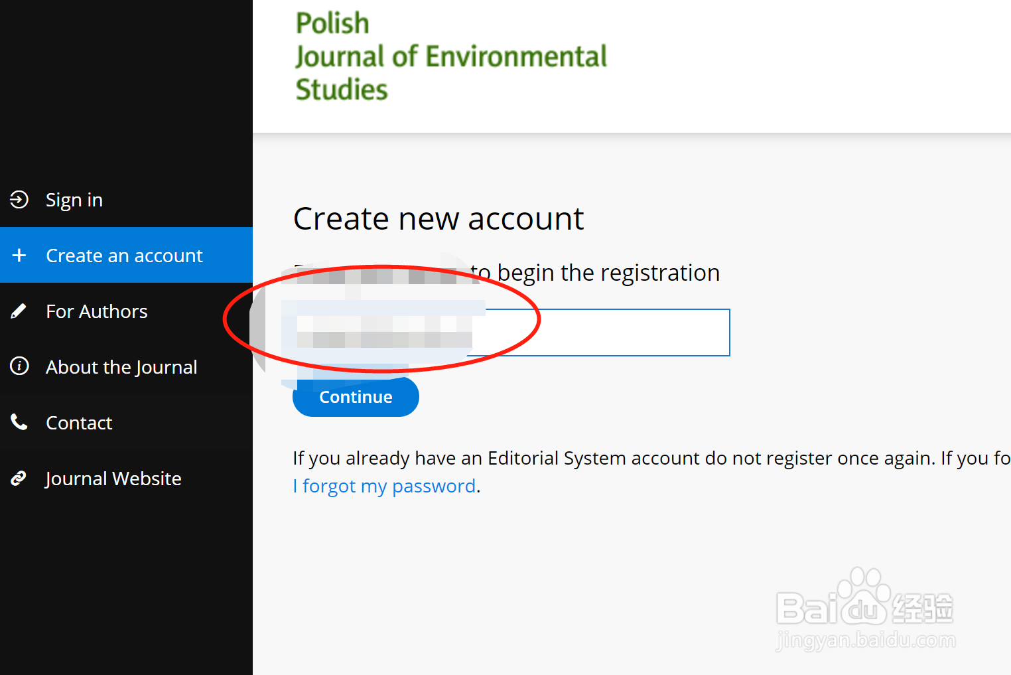The image size is (1011, 675).
Task: Click the info icon beside About the Journal
Action: click(19, 366)
